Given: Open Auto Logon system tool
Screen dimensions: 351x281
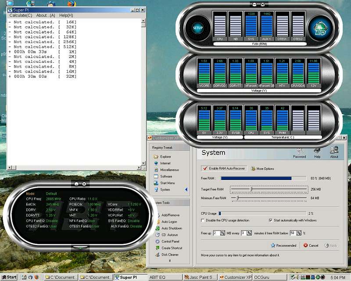Looking at the screenshot, I should 166,222.
